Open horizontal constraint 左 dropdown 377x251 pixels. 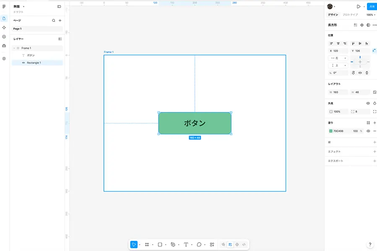tap(338, 58)
